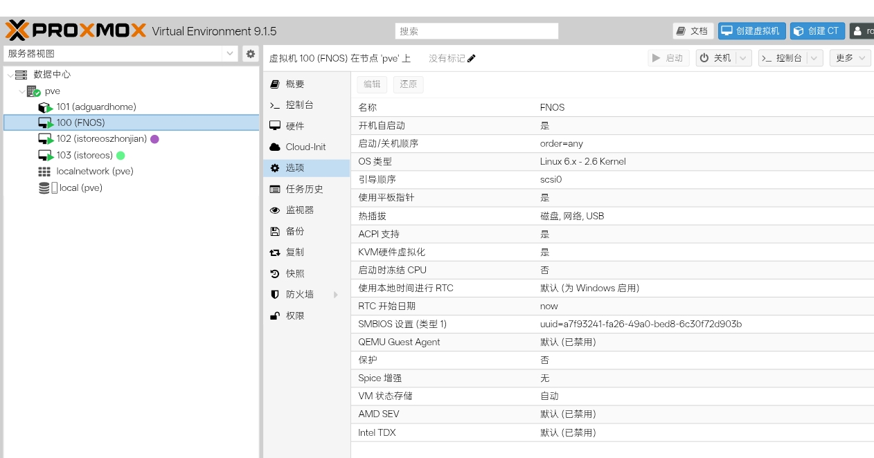
Task: Select the 101 (adguardhome) container
Action: pos(96,107)
